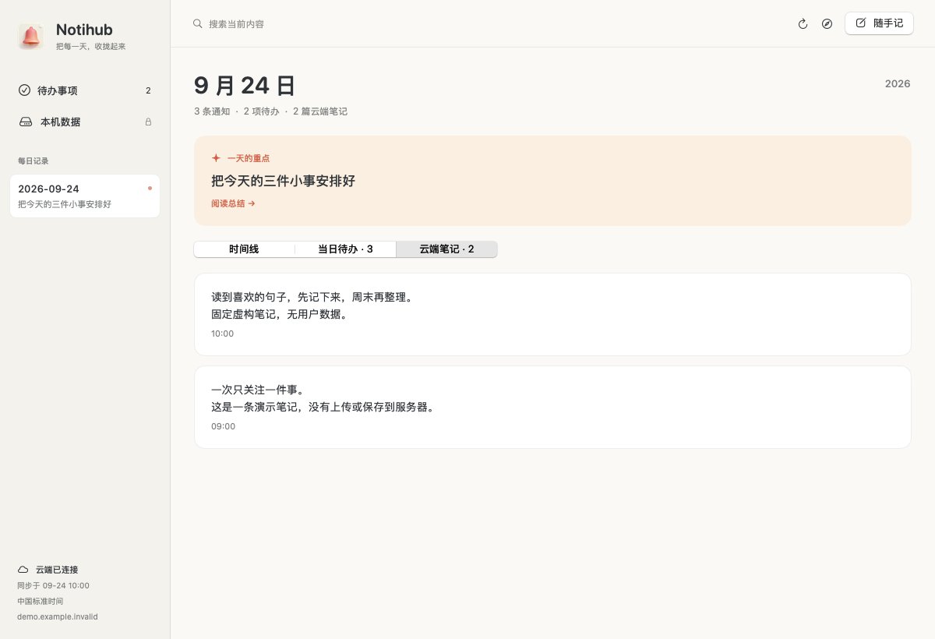935x639 pixels.
Task: Click demo.example.invalid server address
Action: [58, 616]
